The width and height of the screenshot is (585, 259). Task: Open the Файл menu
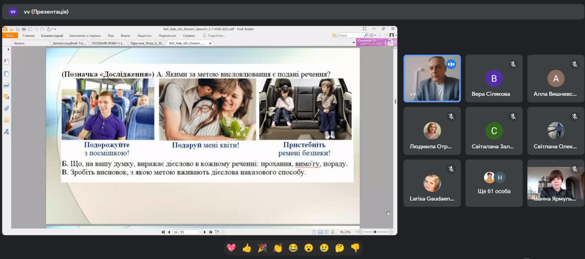pos(10,36)
